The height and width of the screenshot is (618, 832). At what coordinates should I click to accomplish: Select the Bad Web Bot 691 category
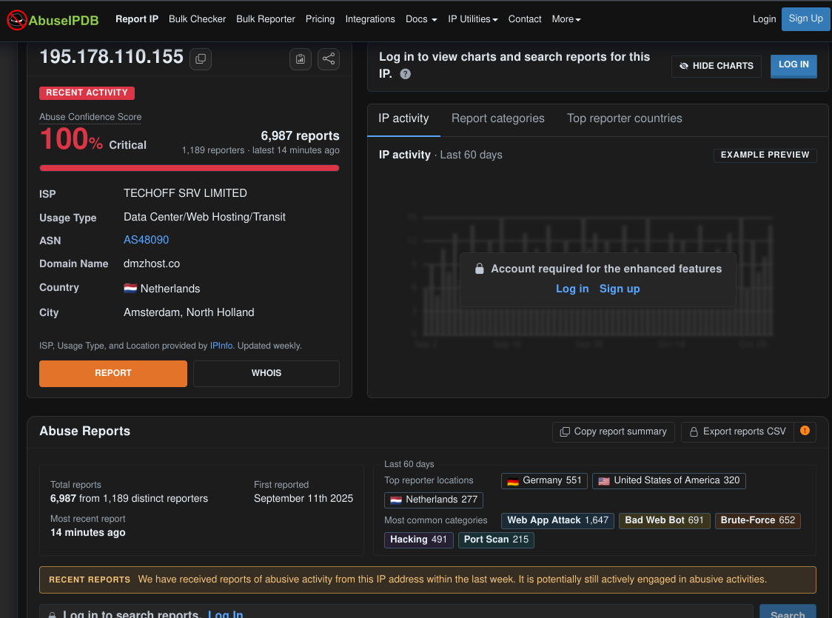[x=664, y=520]
